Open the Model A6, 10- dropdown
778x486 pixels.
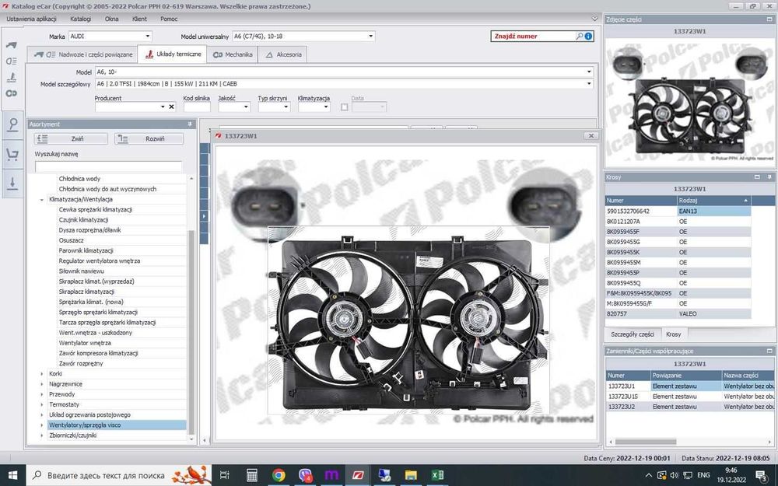pyautogui.click(x=589, y=72)
